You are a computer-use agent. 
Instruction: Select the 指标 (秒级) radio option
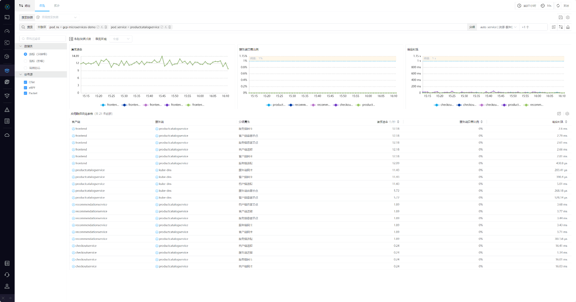pos(26,61)
